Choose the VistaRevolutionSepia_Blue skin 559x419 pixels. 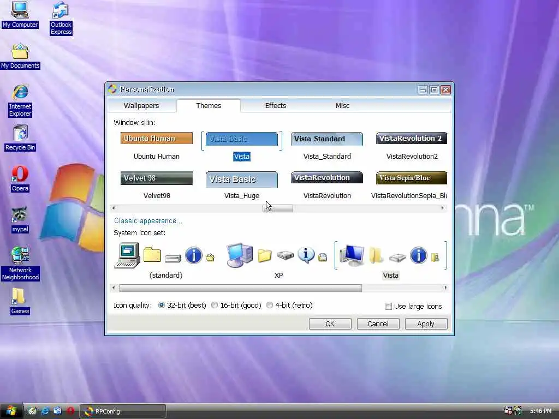[x=409, y=185]
